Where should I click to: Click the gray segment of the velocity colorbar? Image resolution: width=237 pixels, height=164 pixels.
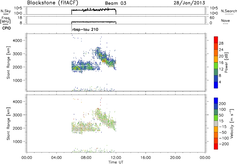216,123
